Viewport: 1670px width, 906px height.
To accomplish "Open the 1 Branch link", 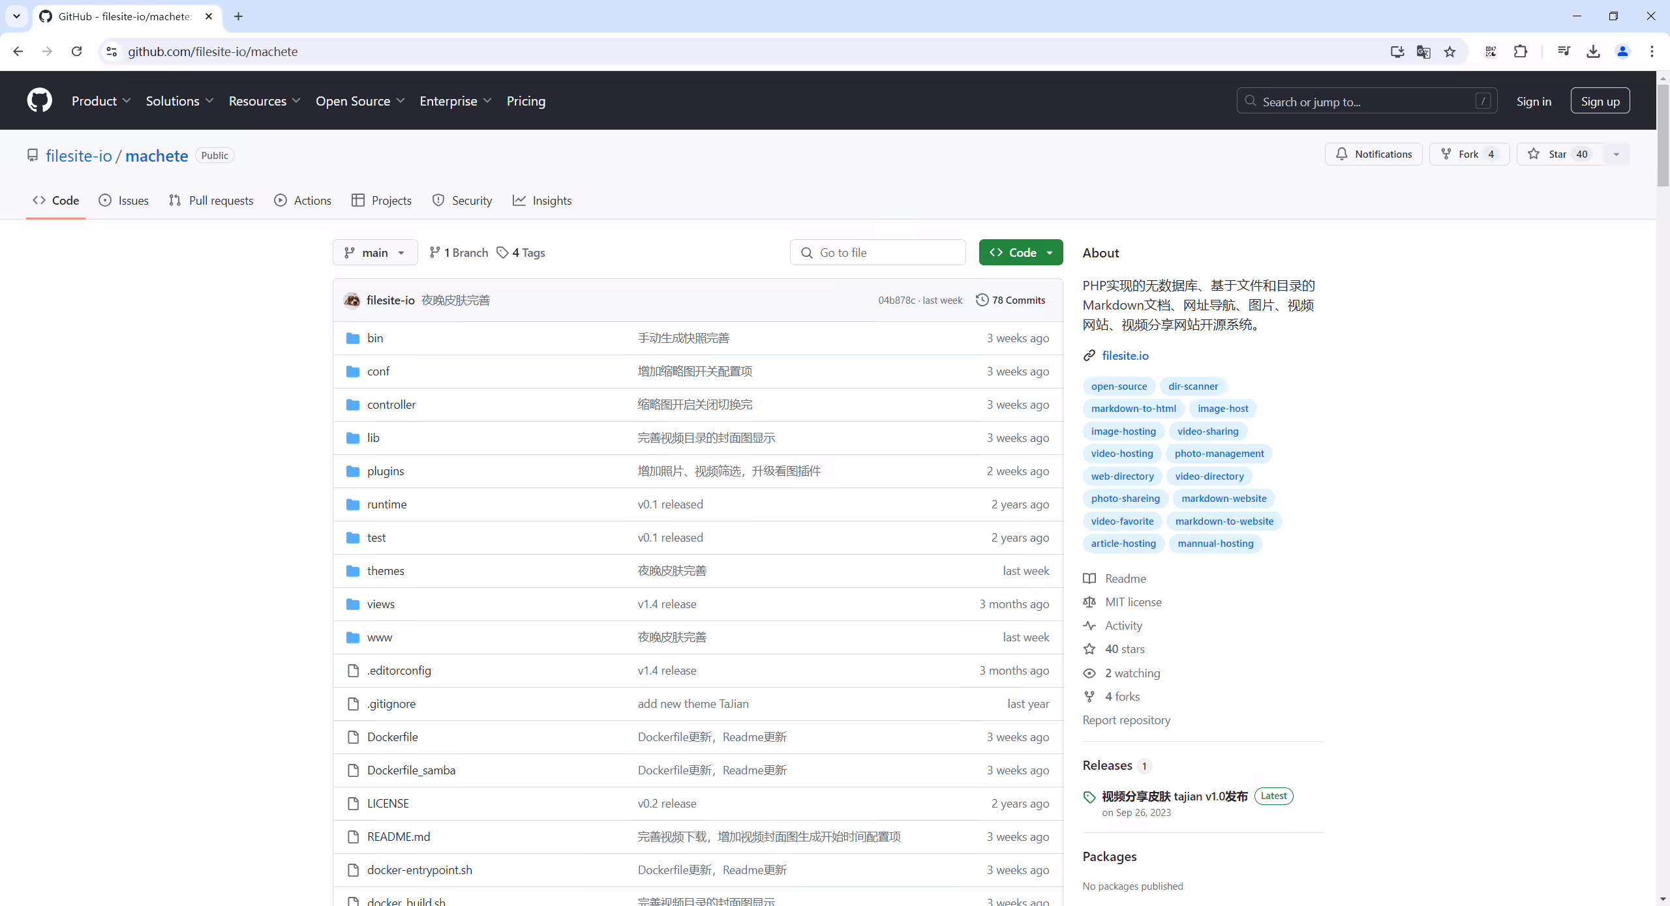I will 459,252.
